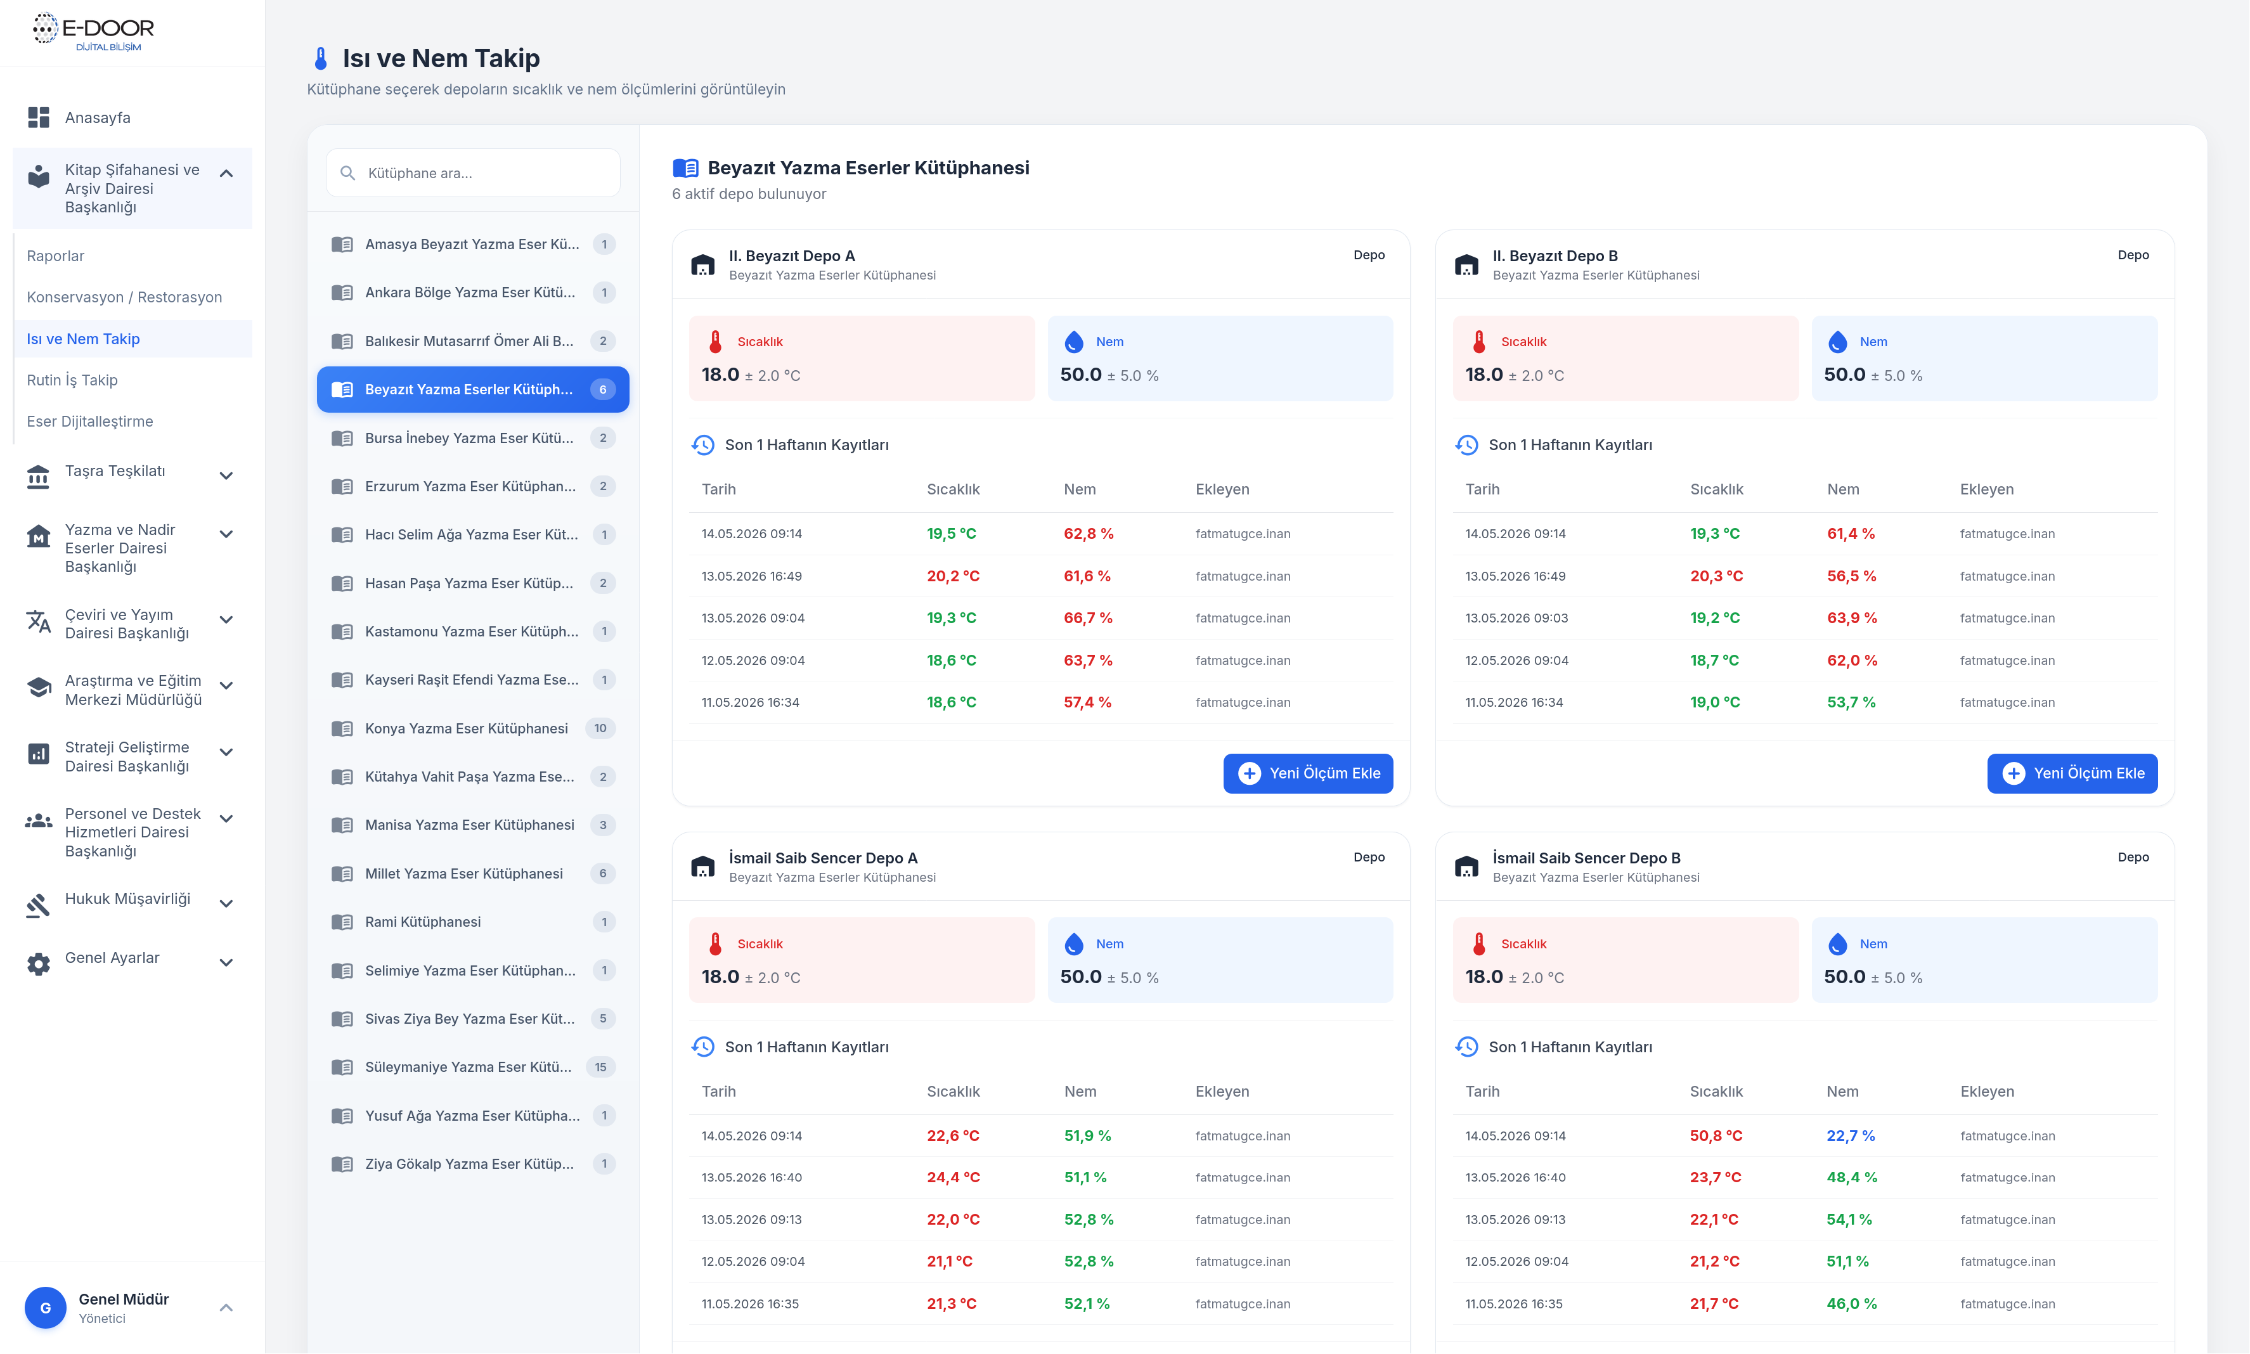
Task: Click the humidity drop icon in II. Beyazıt Depo B
Action: pyautogui.click(x=1837, y=342)
